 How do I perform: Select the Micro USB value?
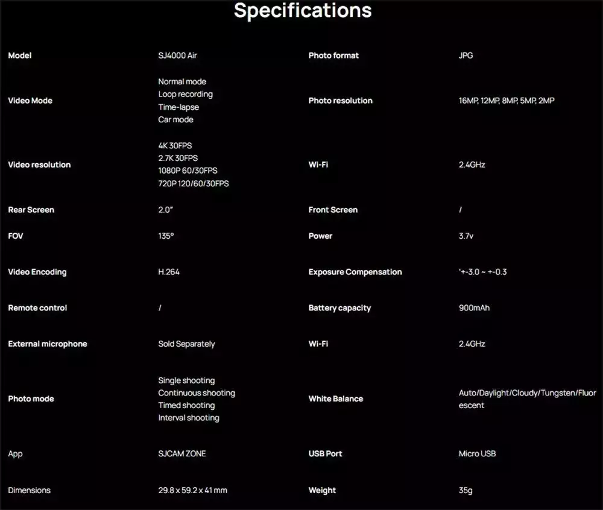click(x=477, y=453)
